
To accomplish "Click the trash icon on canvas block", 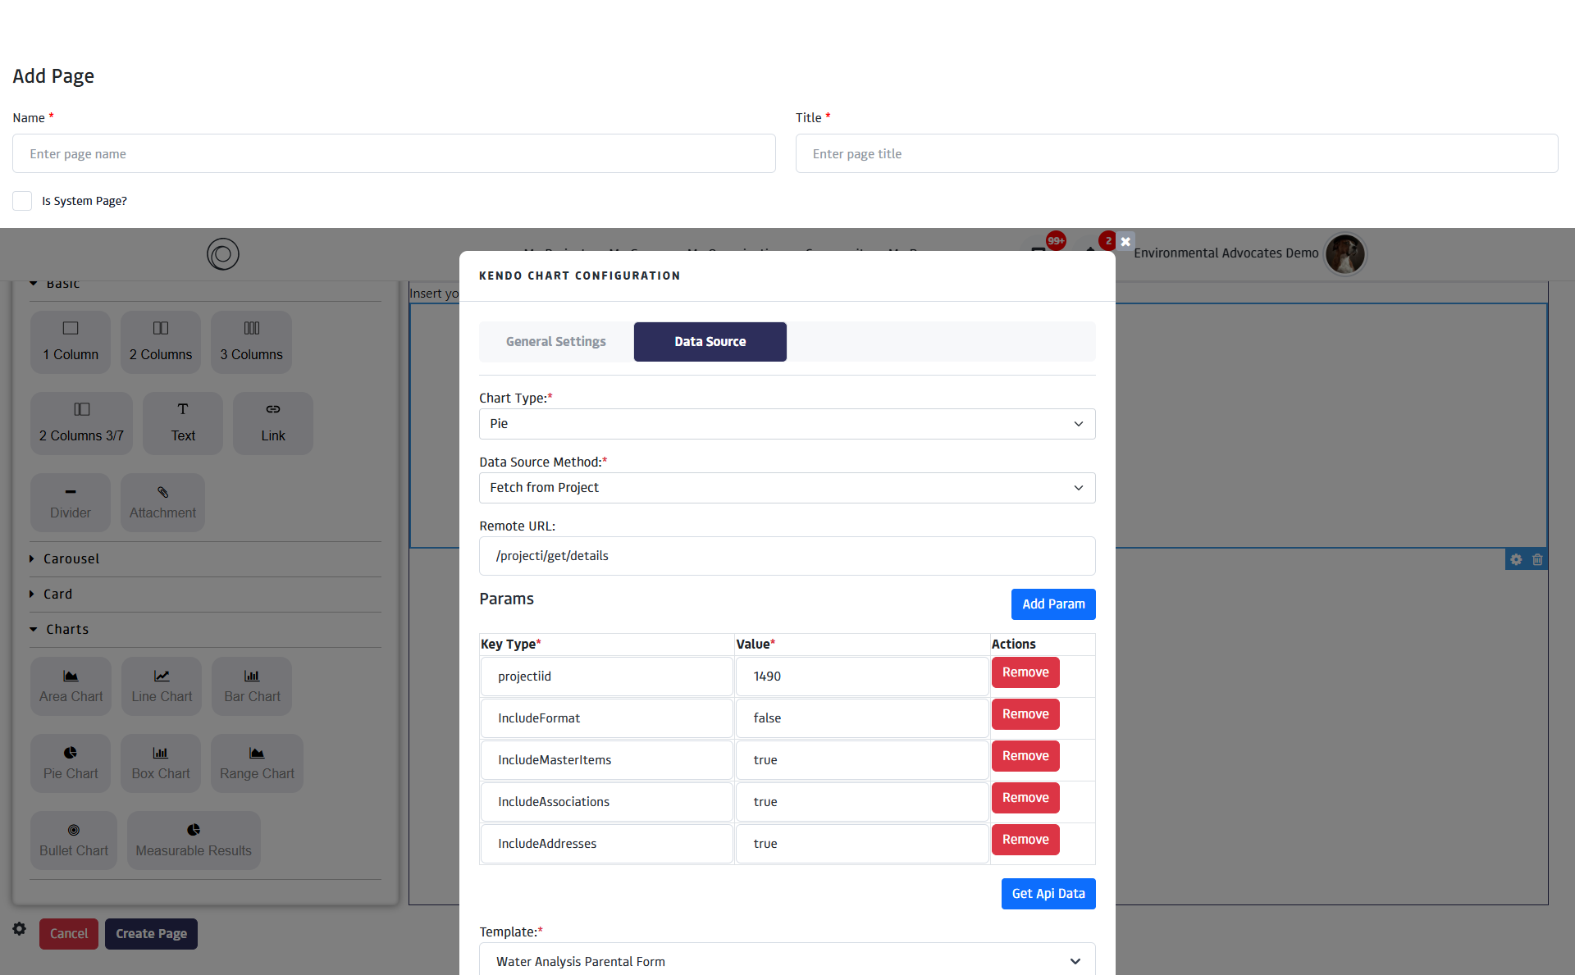I will (1537, 559).
